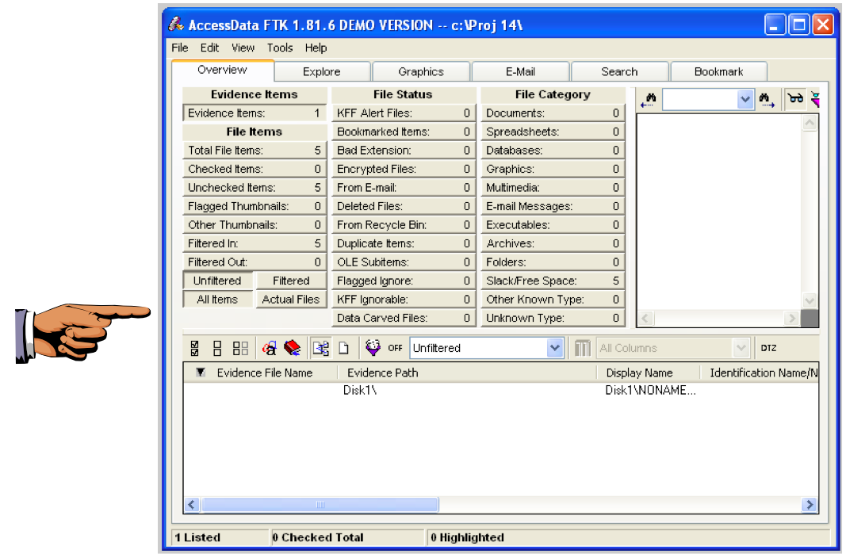Open the All Columns dropdown
This screenshot has height=558, width=846.
(741, 348)
